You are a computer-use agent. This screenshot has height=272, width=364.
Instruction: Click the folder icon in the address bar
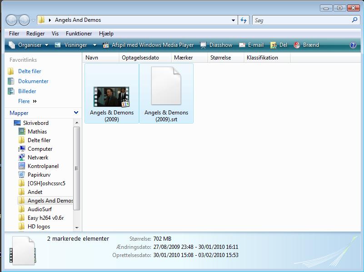pos(41,20)
